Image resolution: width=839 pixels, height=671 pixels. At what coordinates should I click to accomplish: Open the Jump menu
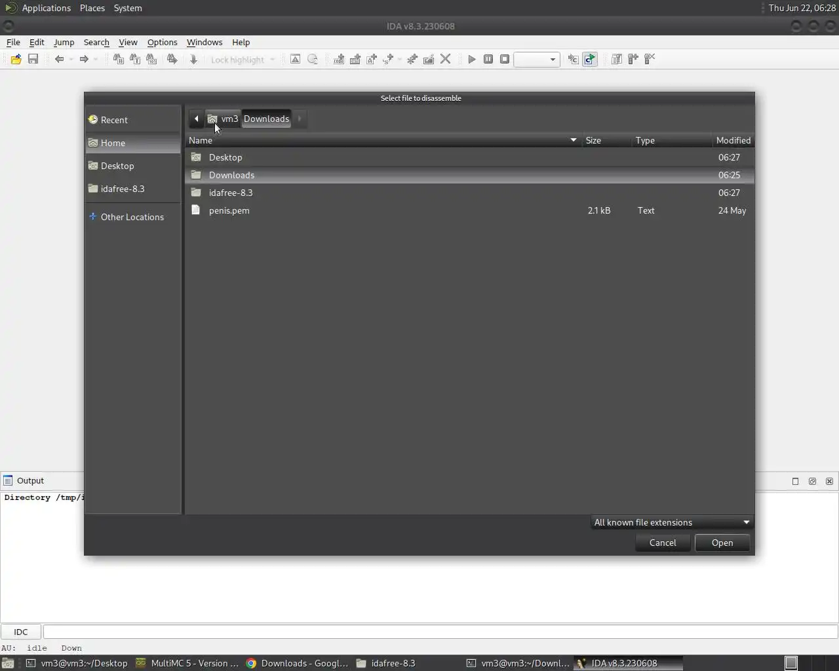pos(64,42)
